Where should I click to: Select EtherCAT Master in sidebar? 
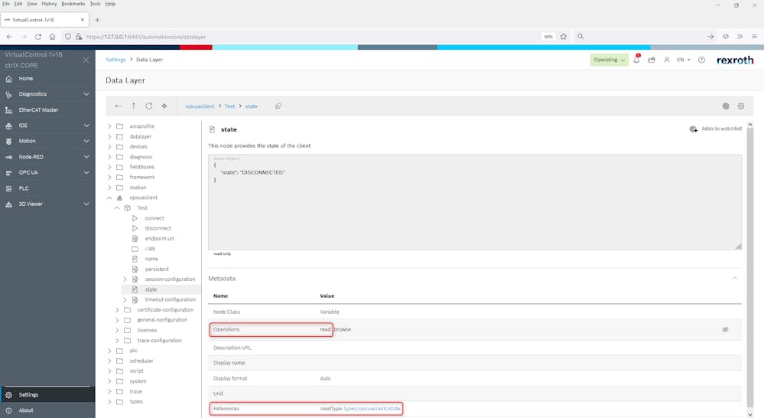pos(38,109)
